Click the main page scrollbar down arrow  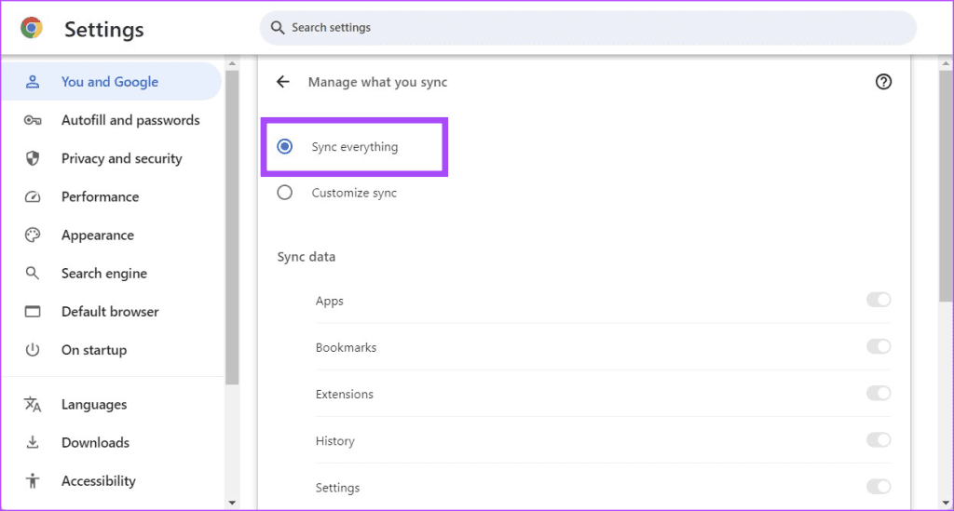tap(946, 503)
